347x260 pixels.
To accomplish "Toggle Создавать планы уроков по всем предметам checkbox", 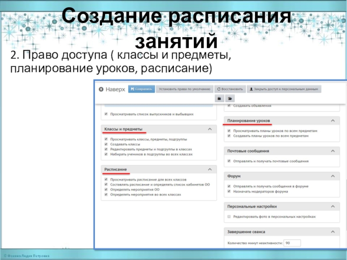I will pyautogui.click(x=229, y=136).
